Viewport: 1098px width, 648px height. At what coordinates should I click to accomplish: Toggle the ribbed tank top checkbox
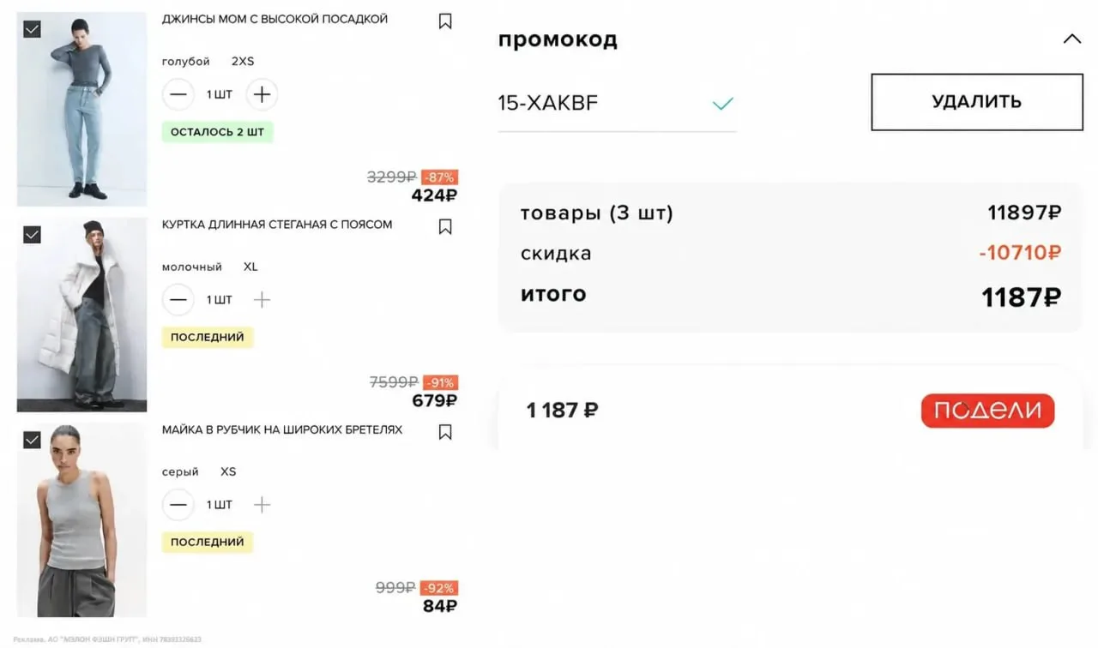(x=32, y=440)
